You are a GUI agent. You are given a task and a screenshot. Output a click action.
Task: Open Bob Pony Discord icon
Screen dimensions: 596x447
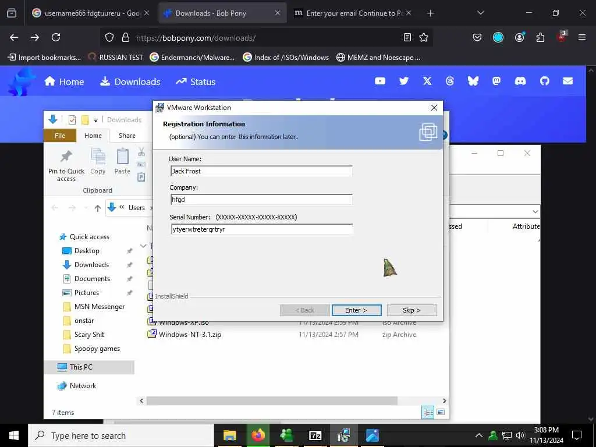(x=520, y=81)
